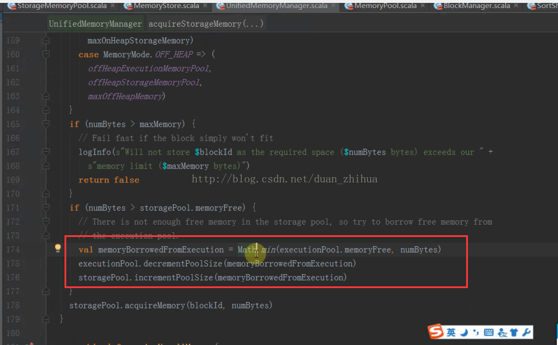
Task: Toggle the Sogou 英 language mode button
Action: click(451, 333)
